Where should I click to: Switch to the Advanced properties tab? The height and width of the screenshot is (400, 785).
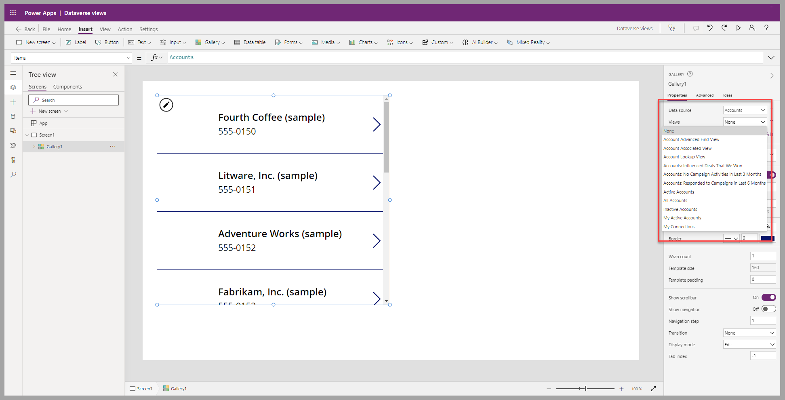705,95
